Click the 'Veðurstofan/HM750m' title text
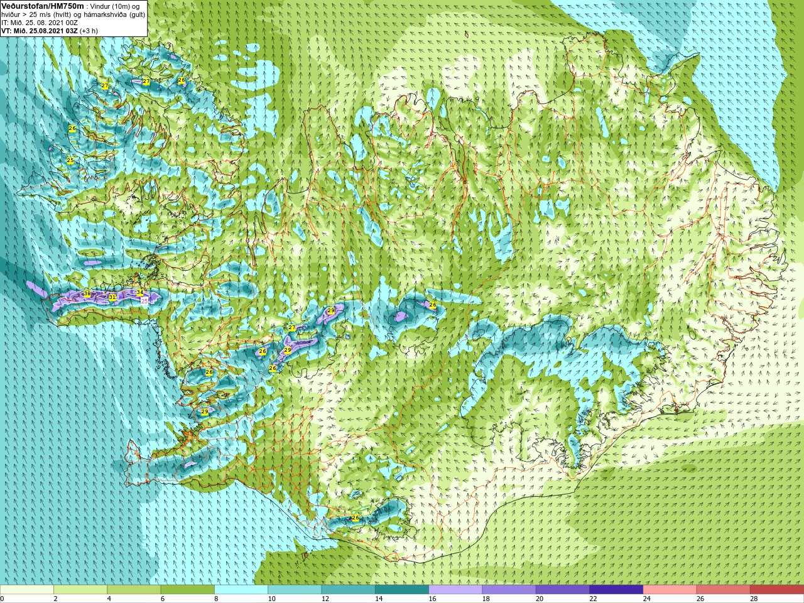The image size is (804, 603). tap(43, 6)
